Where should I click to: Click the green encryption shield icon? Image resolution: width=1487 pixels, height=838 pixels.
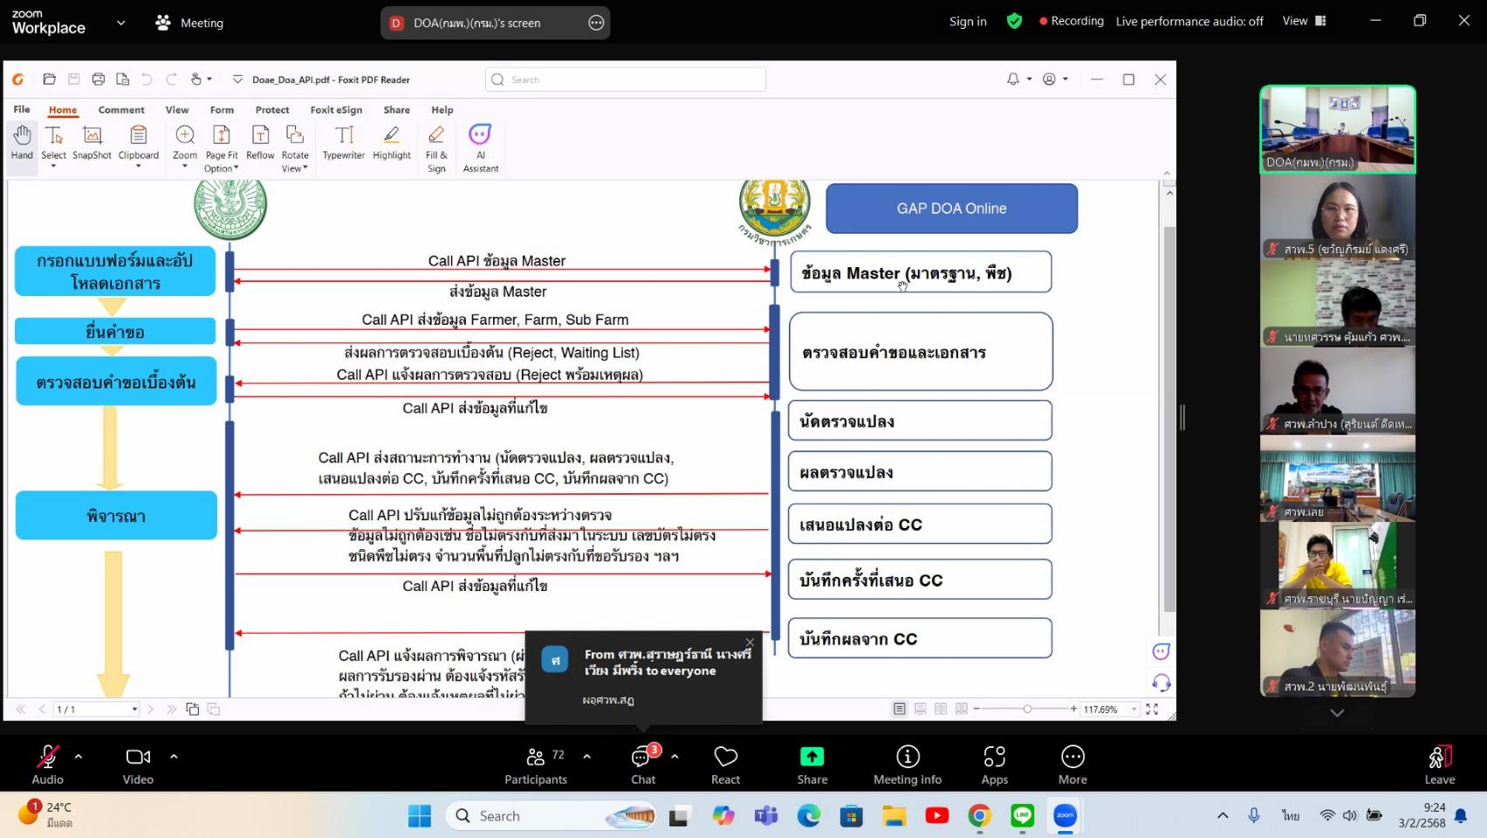pyautogui.click(x=1014, y=21)
